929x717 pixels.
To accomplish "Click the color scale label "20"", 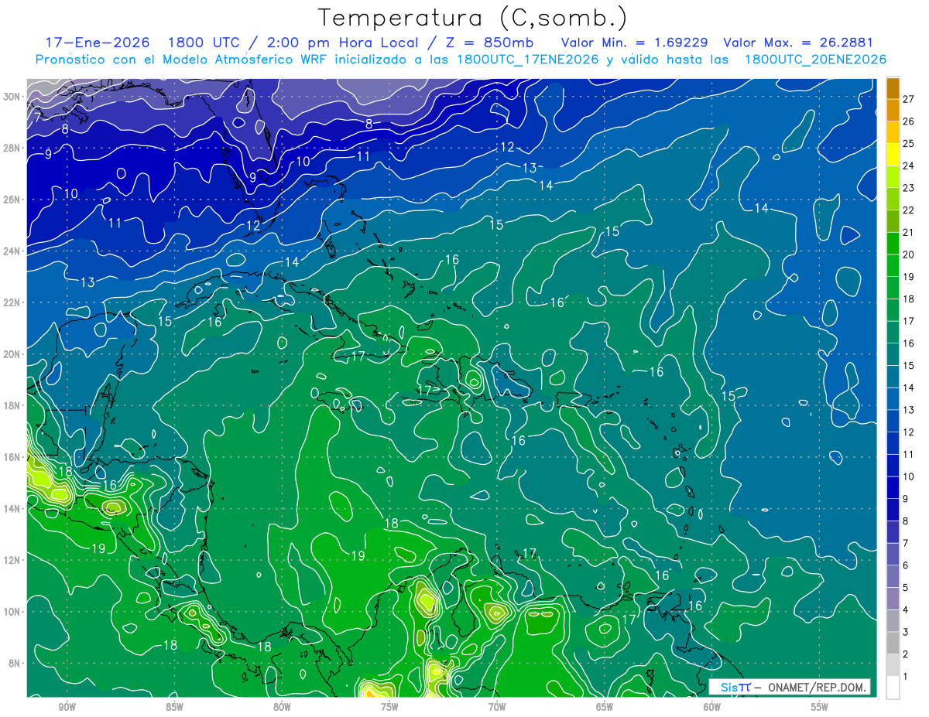I will coord(909,254).
